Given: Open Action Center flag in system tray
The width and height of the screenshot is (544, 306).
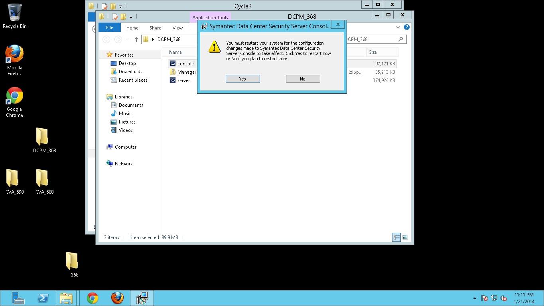Looking at the screenshot, I should 485,298.
